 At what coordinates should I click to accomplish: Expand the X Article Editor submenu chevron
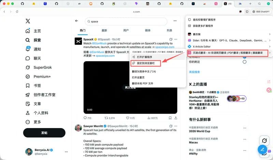point(270,47)
